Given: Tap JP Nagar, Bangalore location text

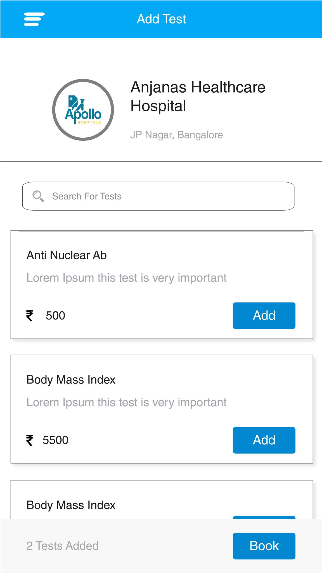Looking at the screenshot, I should point(177,135).
